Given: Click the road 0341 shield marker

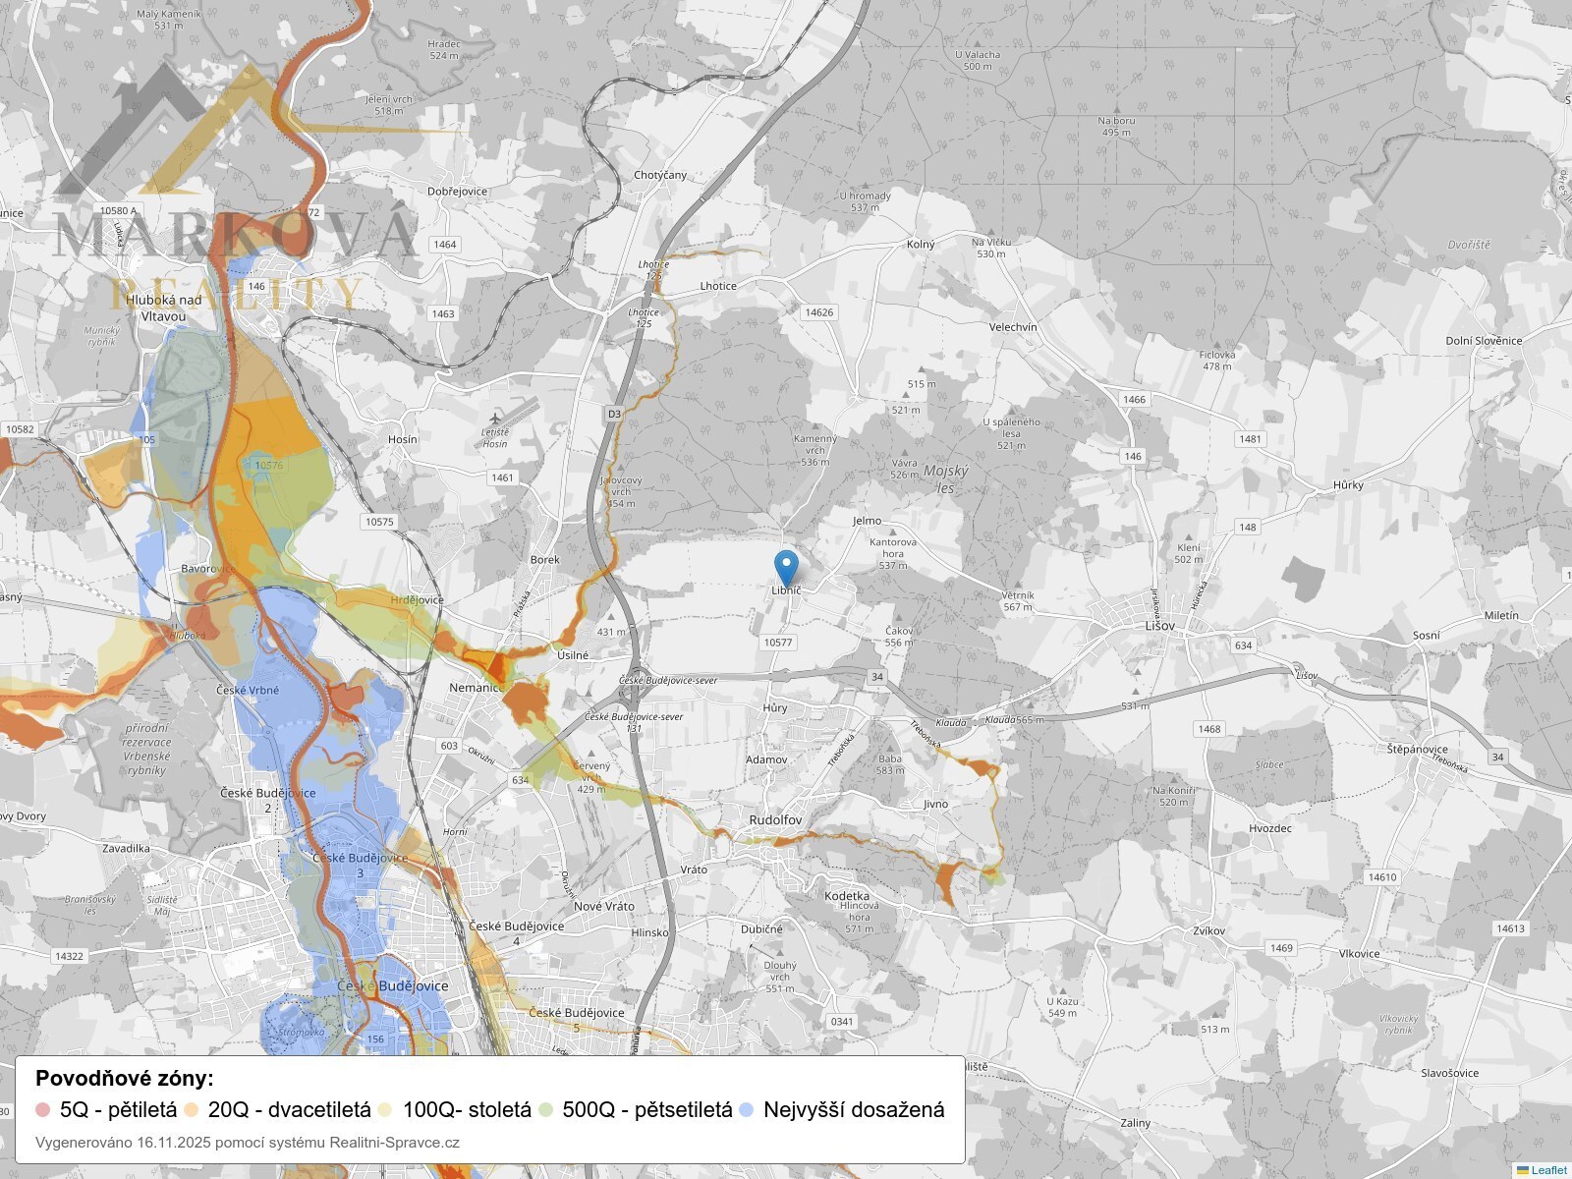Looking at the screenshot, I should tap(842, 1022).
